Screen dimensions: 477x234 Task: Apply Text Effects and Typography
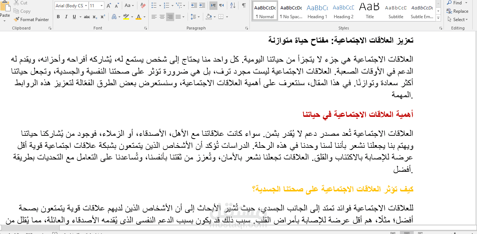pyautogui.click(x=114, y=17)
